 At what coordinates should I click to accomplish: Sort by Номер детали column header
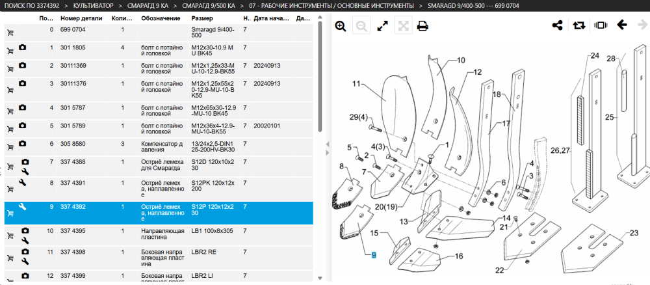coord(81,19)
